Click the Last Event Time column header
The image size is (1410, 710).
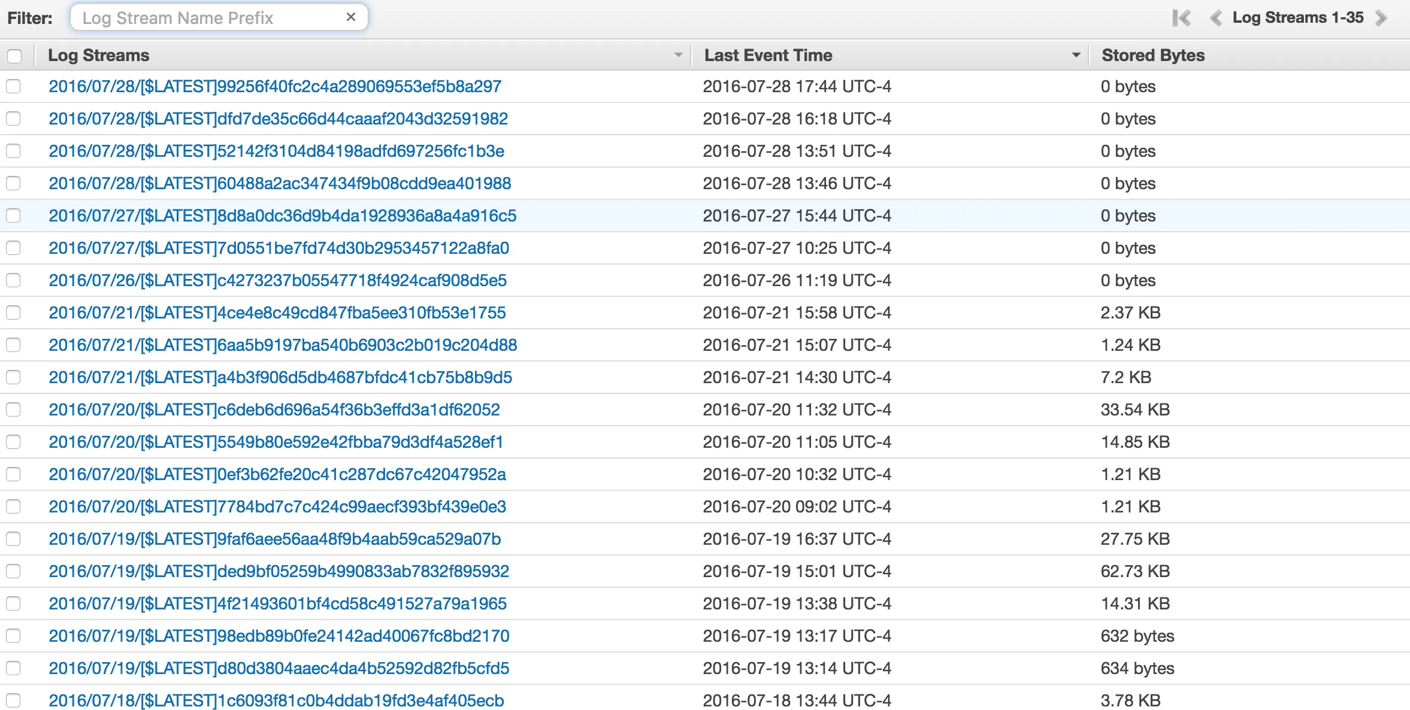[768, 55]
